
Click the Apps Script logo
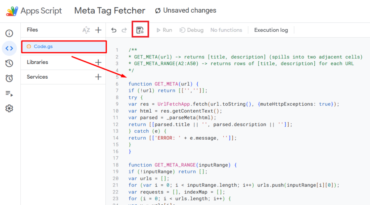[12, 11]
